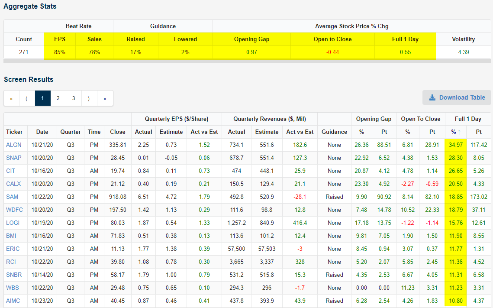Open results page 3

74,98
